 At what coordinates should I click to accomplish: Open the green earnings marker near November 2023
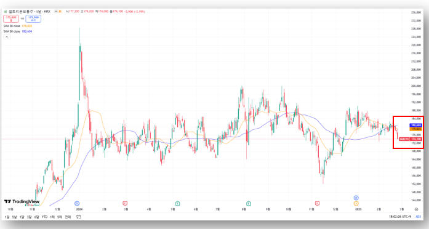[37, 204]
